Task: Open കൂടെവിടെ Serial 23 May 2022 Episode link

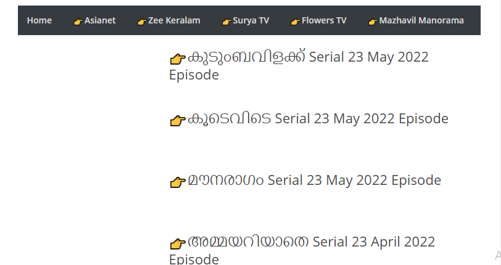Action: click(x=318, y=119)
